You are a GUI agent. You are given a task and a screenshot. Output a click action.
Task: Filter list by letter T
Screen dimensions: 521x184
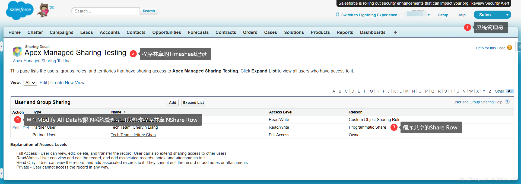(452, 91)
